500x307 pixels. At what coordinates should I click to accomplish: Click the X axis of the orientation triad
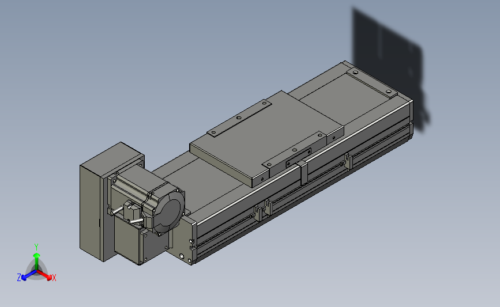click(46, 275)
